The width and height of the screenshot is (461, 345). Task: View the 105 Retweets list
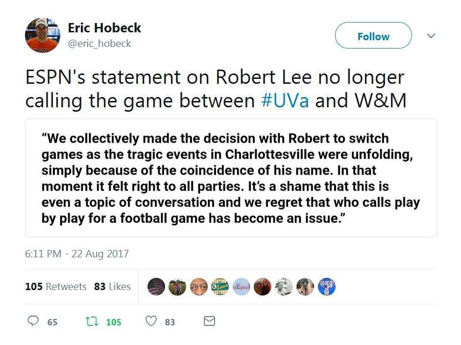pos(56,287)
